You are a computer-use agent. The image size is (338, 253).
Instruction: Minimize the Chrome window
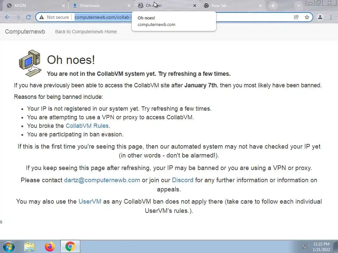click(310, 3)
